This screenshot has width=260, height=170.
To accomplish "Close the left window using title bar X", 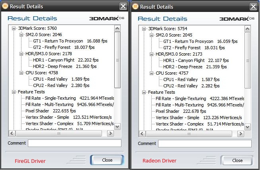I will (x=123, y=6).
